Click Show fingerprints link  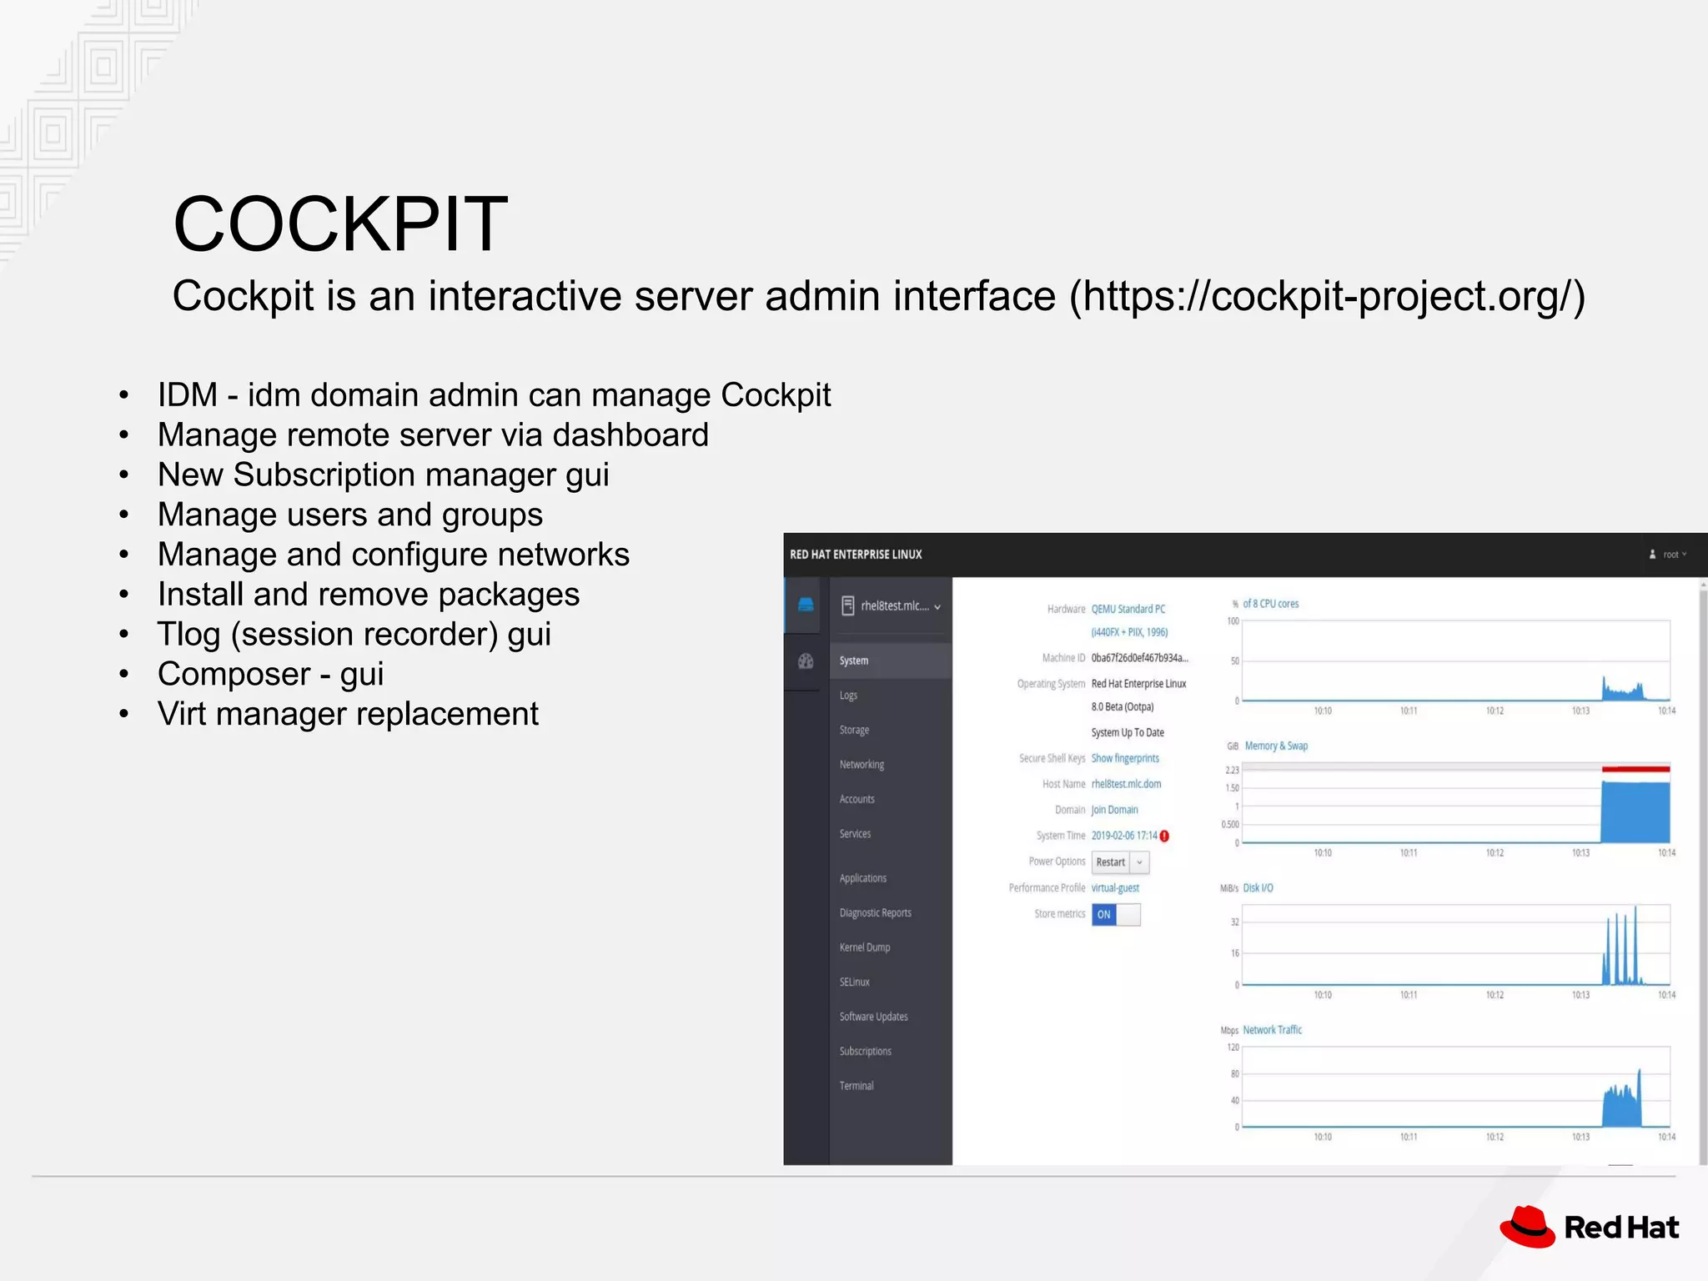1125,758
